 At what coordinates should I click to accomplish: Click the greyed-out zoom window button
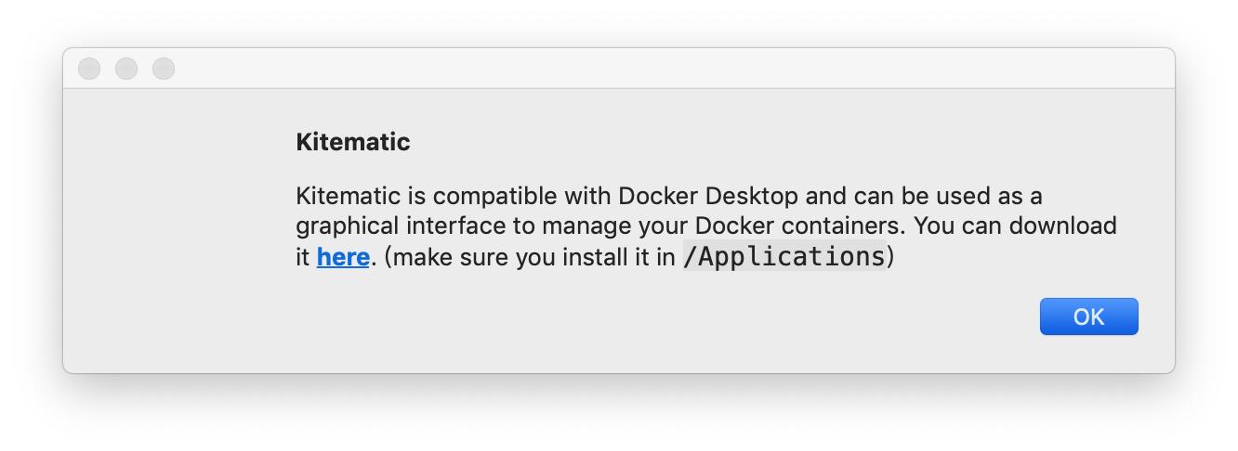(164, 69)
